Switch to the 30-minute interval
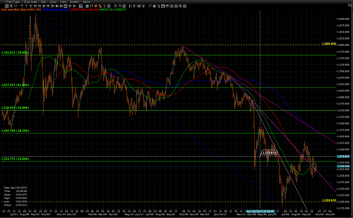Screen dimensions: 353x218 click(x=43, y=6)
